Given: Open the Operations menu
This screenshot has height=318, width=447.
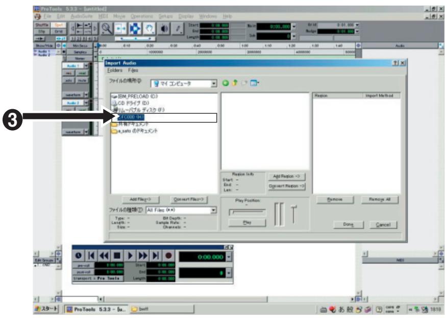Looking at the screenshot, I should 142,16.
